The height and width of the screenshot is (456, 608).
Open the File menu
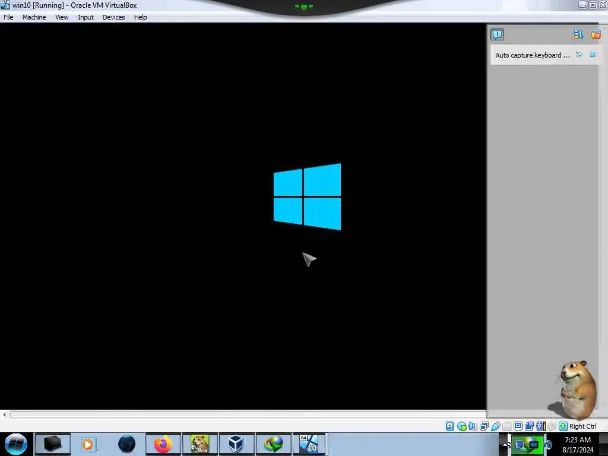(8, 17)
